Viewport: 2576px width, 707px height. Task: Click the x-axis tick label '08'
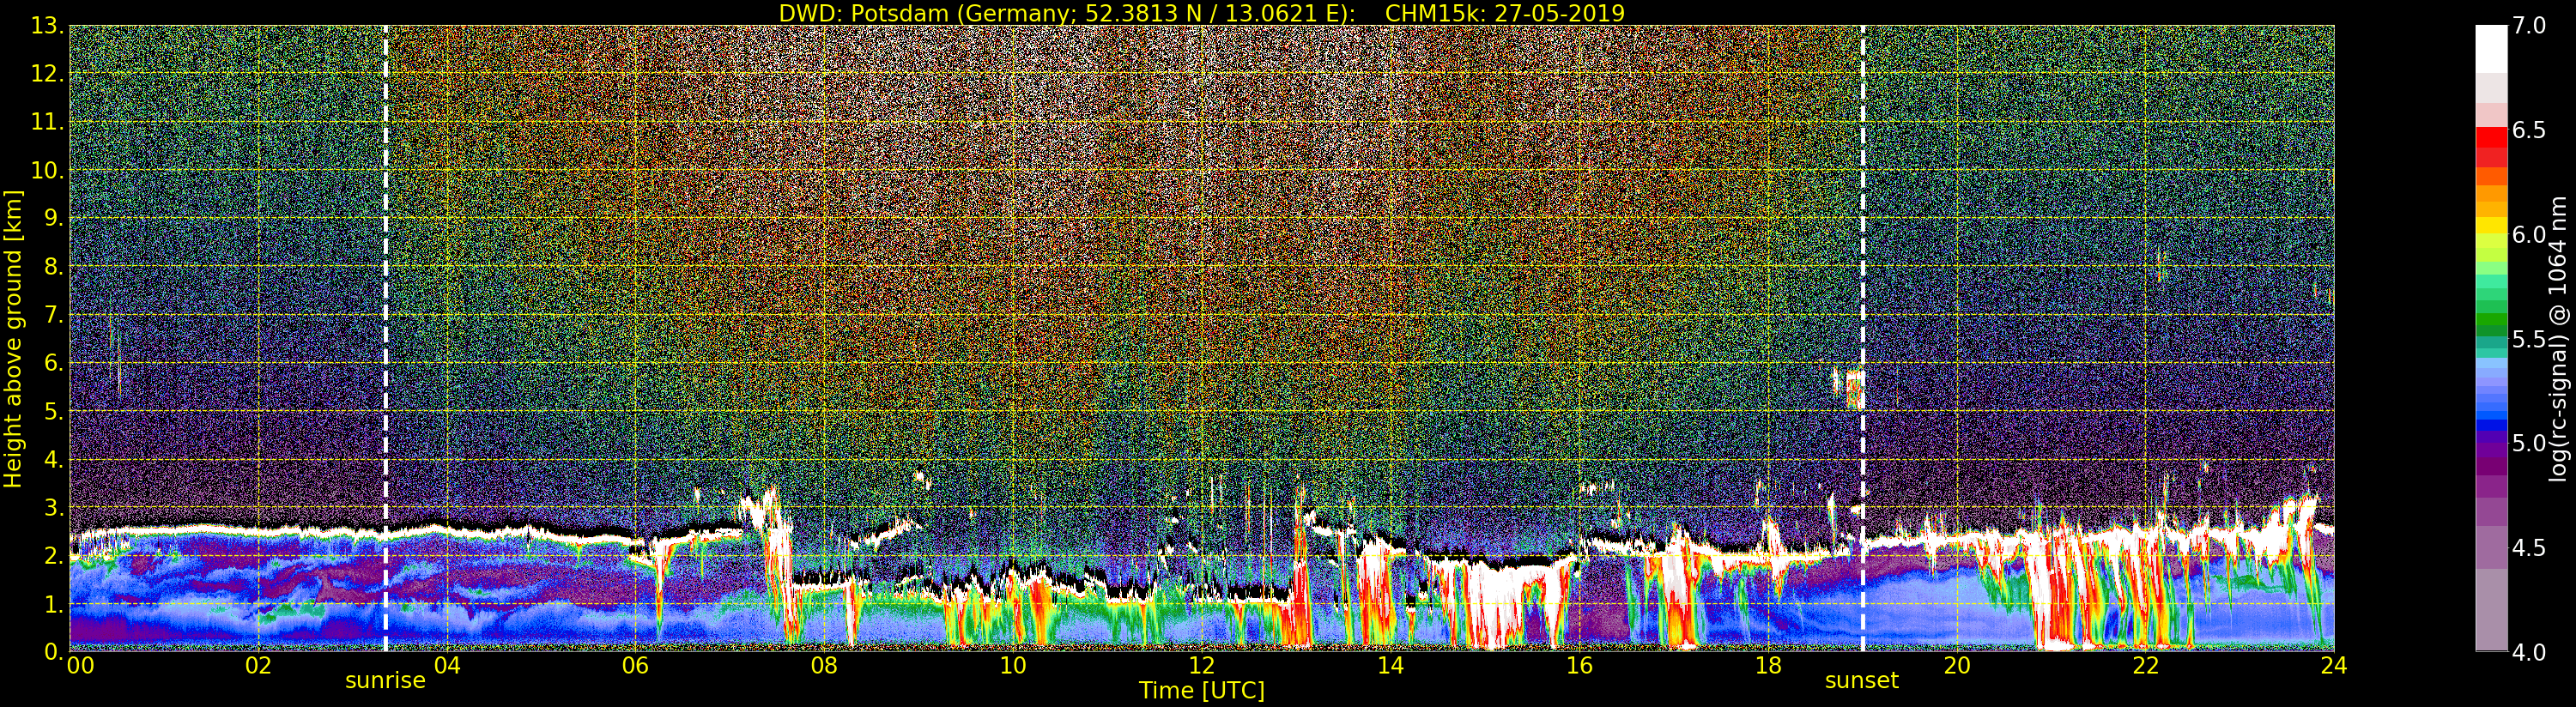coord(824,665)
